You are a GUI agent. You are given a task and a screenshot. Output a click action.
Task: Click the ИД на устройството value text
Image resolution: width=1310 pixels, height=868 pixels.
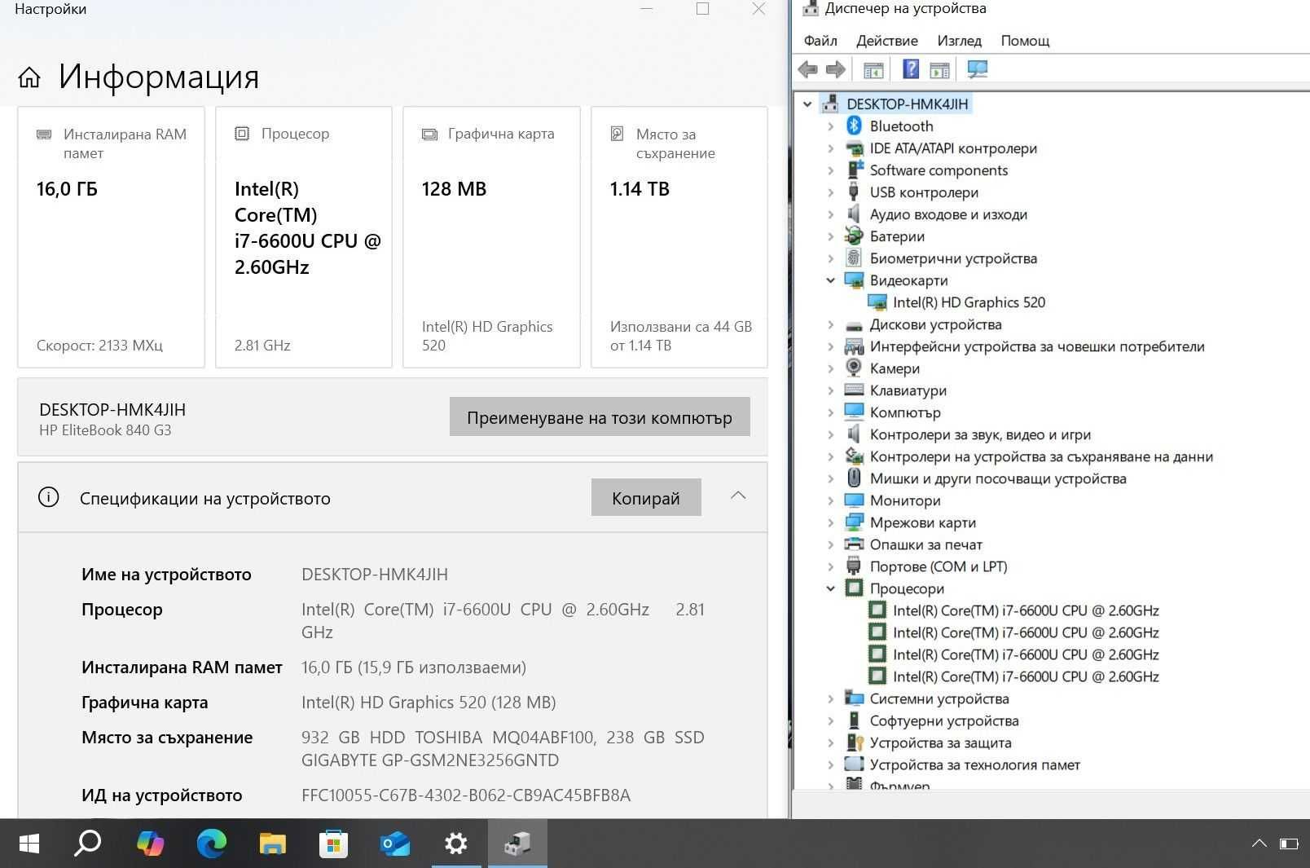pyautogui.click(x=466, y=795)
